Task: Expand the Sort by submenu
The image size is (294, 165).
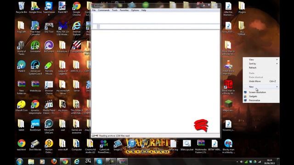Action: click(x=261, y=64)
